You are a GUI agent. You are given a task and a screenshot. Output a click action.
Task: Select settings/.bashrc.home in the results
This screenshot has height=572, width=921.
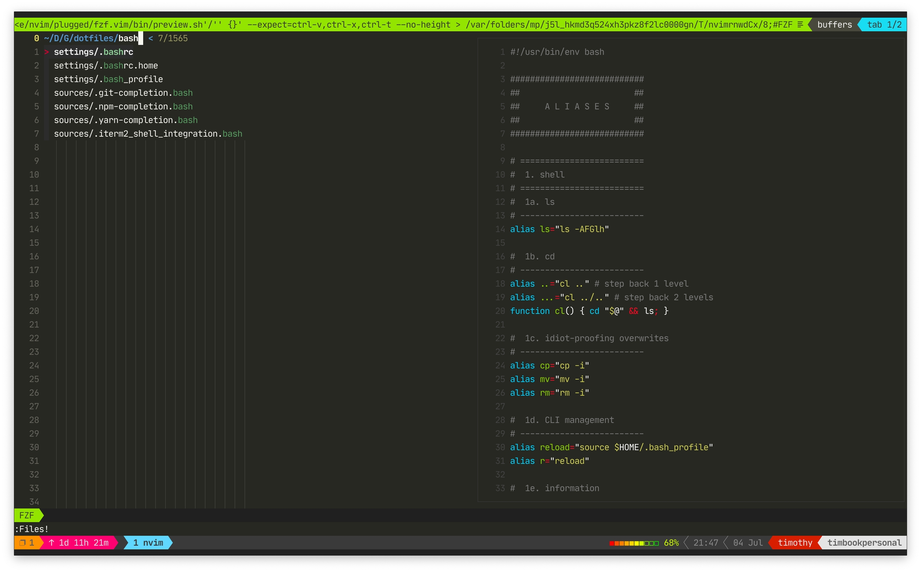pos(106,66)
